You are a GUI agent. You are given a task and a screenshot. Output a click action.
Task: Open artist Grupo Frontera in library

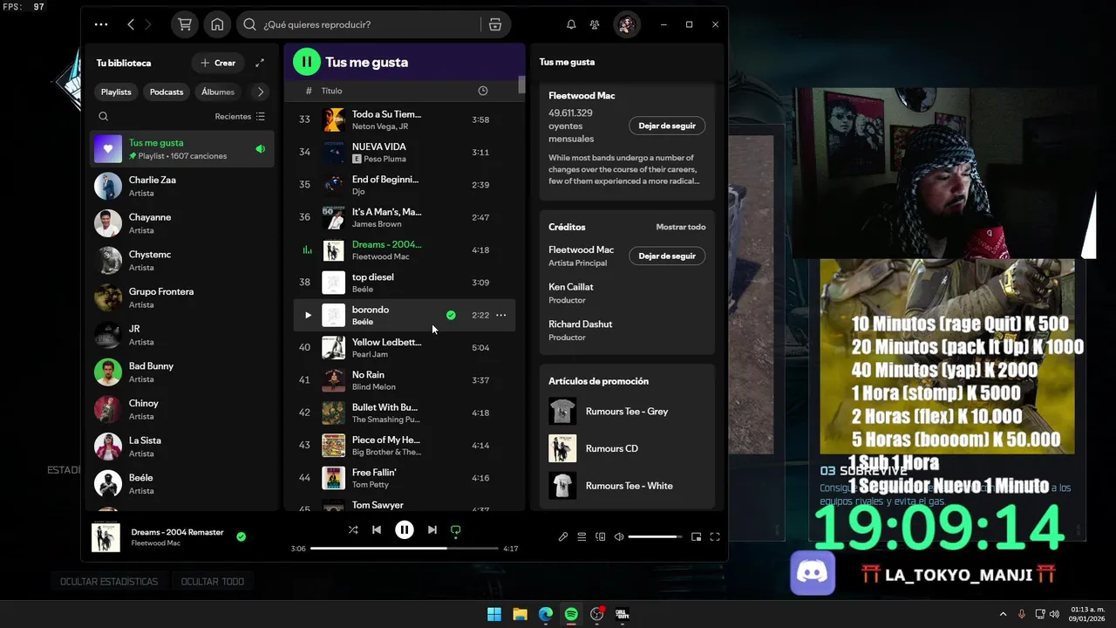tap(182, 297)
